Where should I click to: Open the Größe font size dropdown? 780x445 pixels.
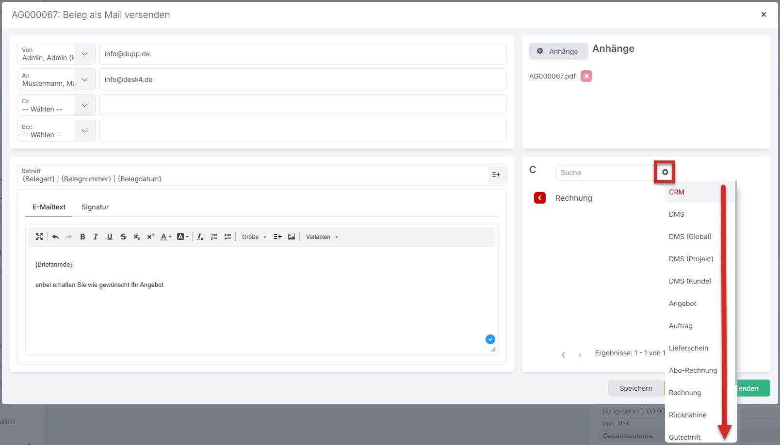click(254, 237)
